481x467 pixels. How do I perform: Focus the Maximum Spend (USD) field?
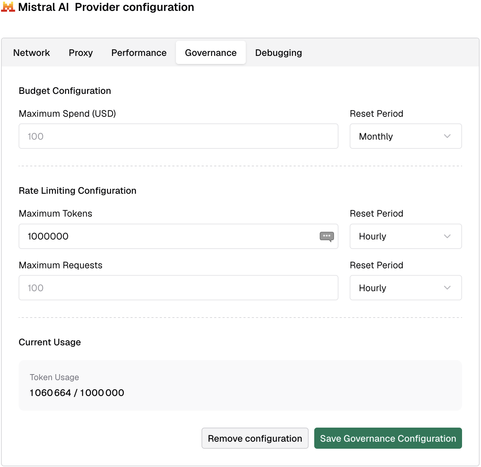point(178,136)
